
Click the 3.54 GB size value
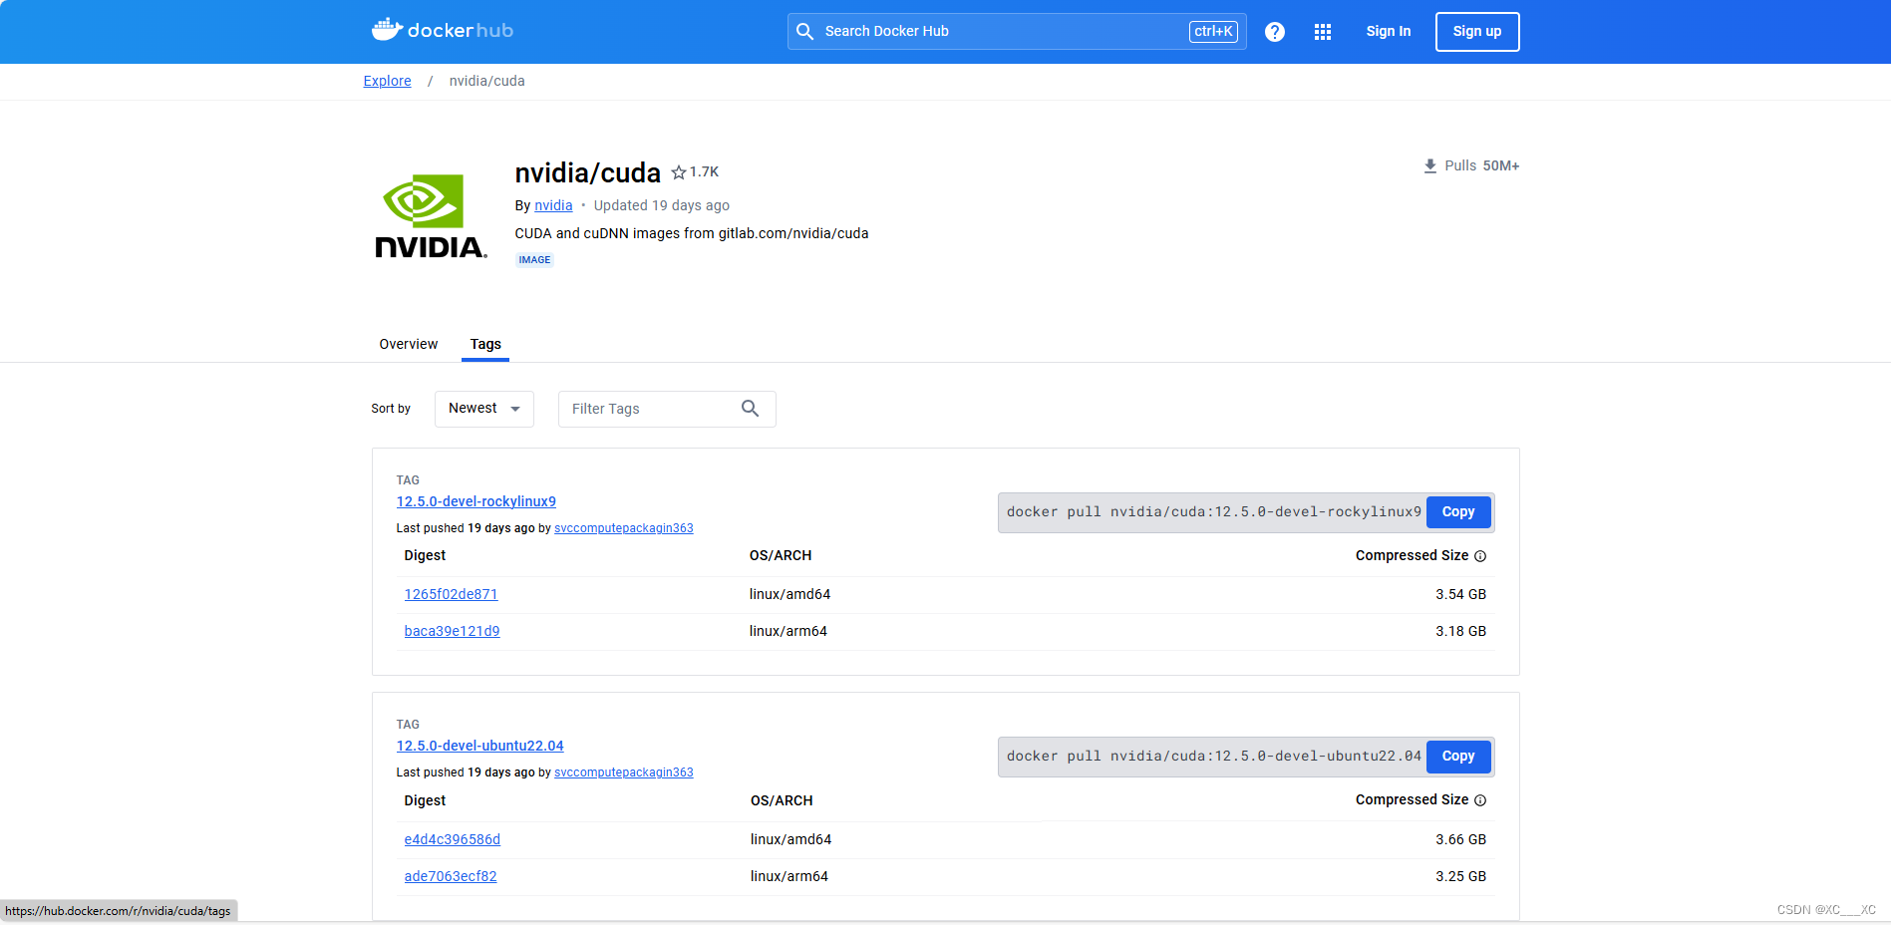pos(1460,594)
